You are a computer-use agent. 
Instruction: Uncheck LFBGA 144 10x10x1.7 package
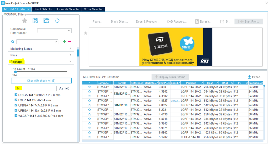[16, 95]
